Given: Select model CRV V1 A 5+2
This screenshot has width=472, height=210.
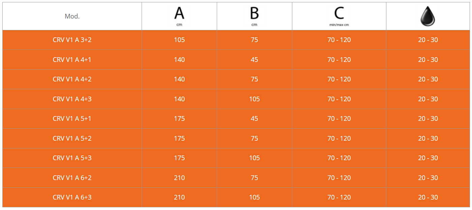Looking at the screenshot, I should (72, 138).
